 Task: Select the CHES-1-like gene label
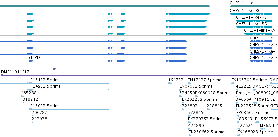coord(241,3)
